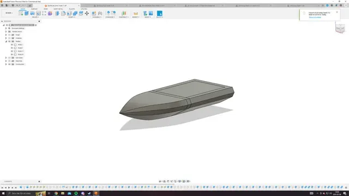The width and height of the screenshot is (349, 196).
Task: Collapse the Bodies folder
Action: click(6, 41)
